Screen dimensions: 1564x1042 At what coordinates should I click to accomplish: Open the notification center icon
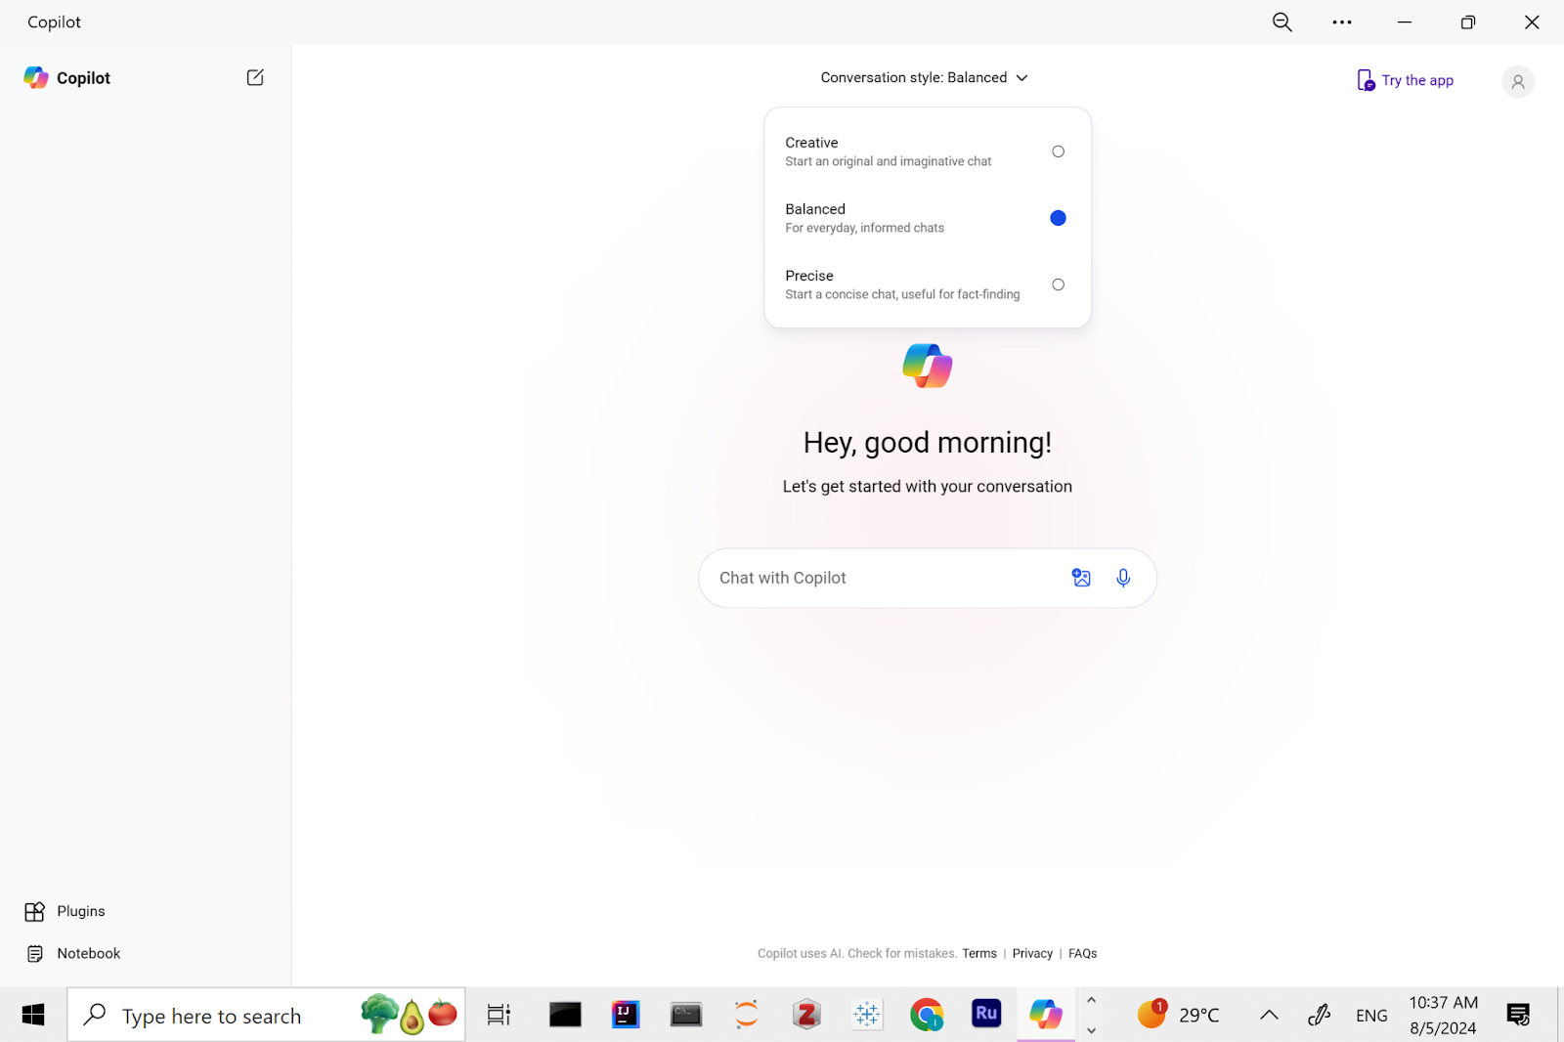point(1518,1016)
